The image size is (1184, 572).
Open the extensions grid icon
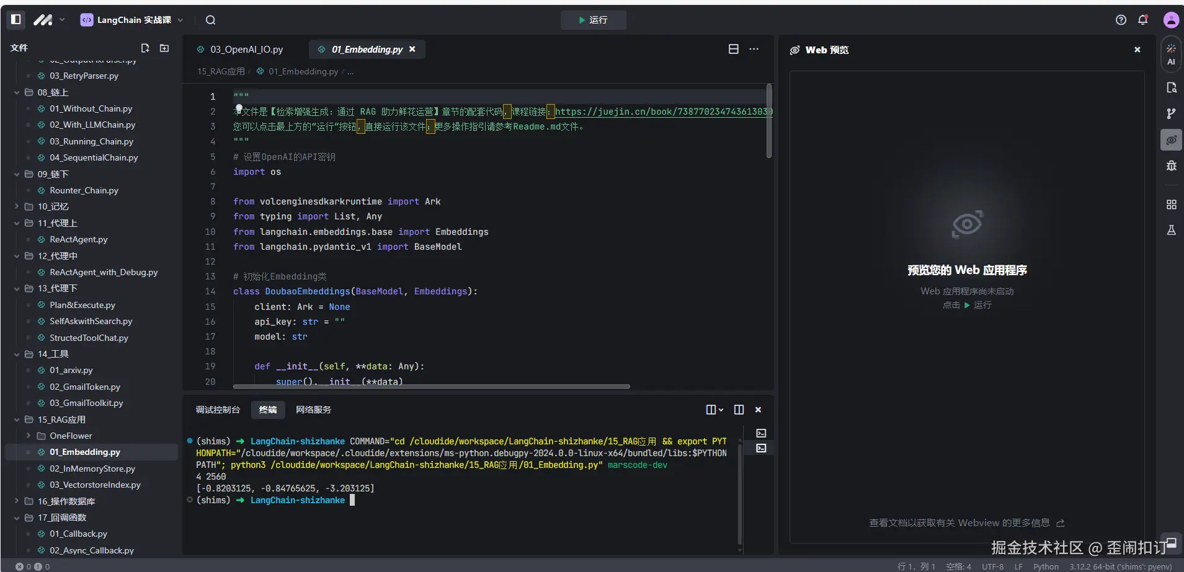(1170, 205)
